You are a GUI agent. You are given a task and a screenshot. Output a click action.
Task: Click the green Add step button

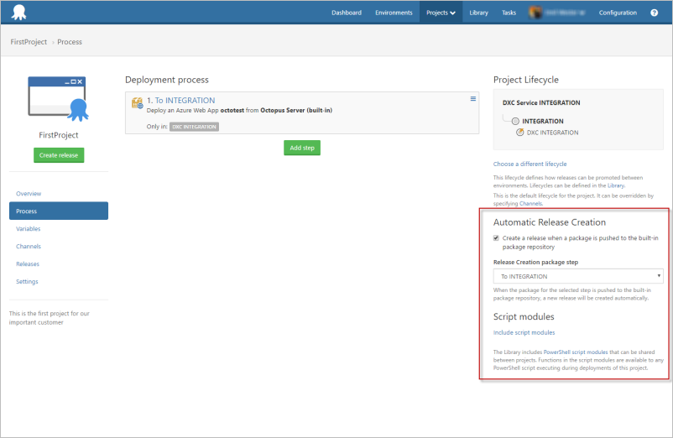301,148
